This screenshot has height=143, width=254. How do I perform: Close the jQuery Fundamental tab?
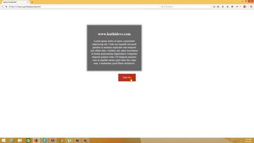(x=28, y=2)
